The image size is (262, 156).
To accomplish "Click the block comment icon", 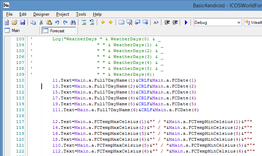I will pos(84,22).
